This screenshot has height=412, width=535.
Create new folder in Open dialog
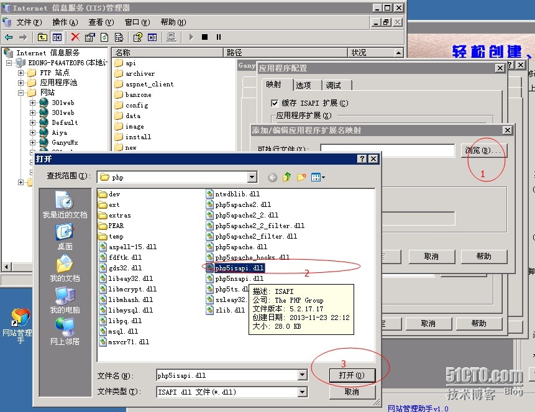click(x=301, y=177)
